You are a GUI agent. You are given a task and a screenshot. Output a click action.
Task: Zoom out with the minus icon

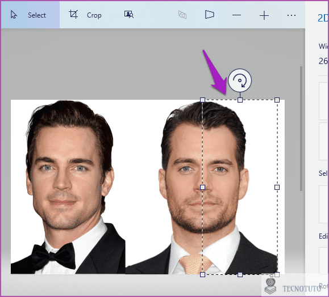[236, 15]
